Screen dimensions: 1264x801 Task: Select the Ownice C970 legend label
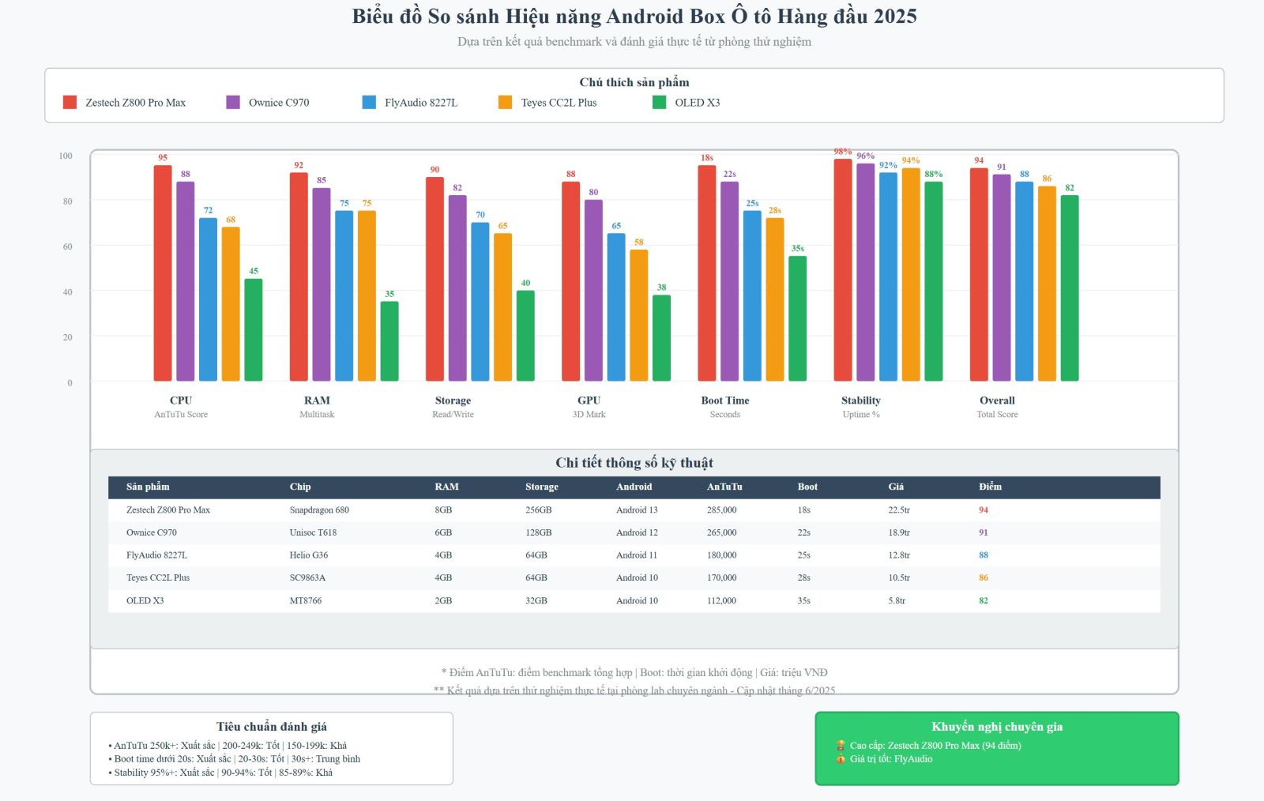coord(279,103)
